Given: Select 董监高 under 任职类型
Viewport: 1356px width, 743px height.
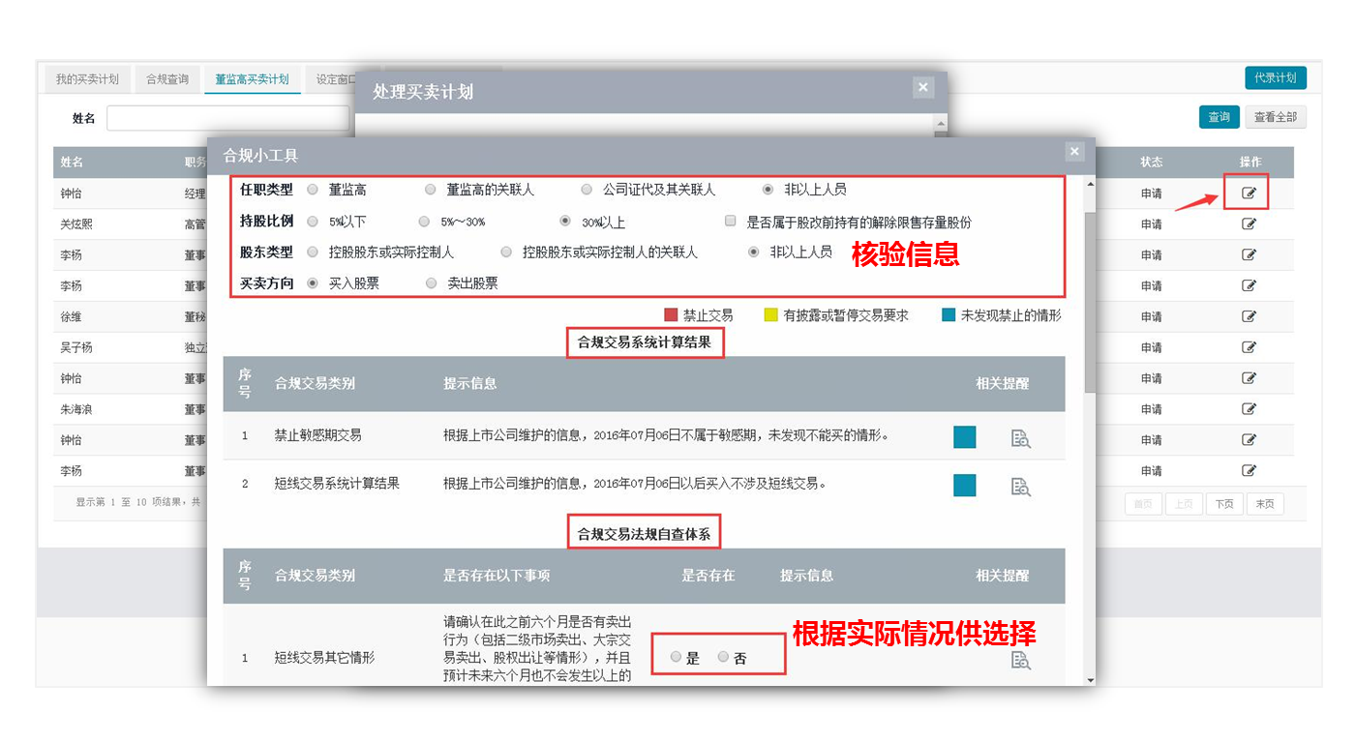Looking at the screenshot, I should [313, 190].
